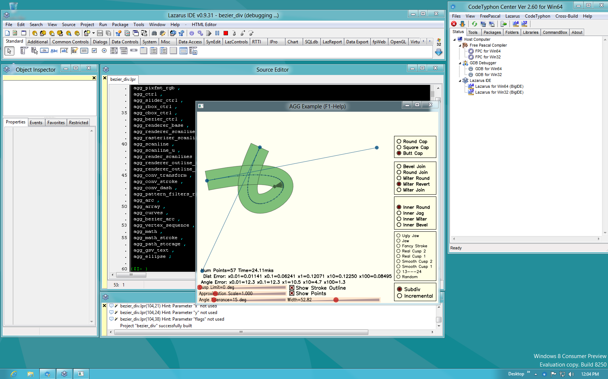This screenshot has width=608, height=379.
Task: Select the TCheckBox component in palette
Action: point(94,51)
